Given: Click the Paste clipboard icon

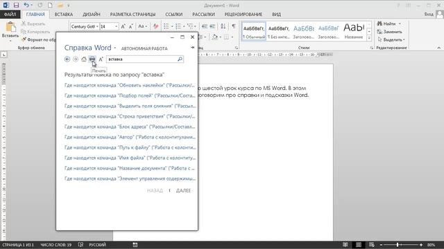Looking at the screenshot, I should (x=10, y=27).
